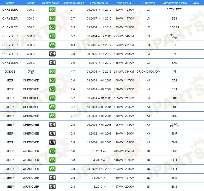Click petrol icon in Wrangler 3.8 153kW row

52,169
